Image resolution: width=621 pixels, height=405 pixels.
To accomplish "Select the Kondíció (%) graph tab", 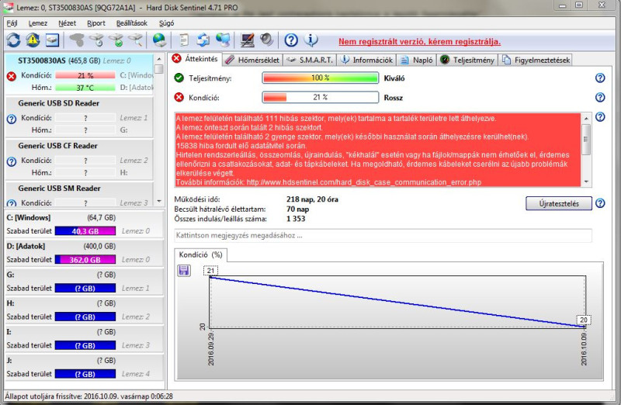I will [x=201, y=254].
